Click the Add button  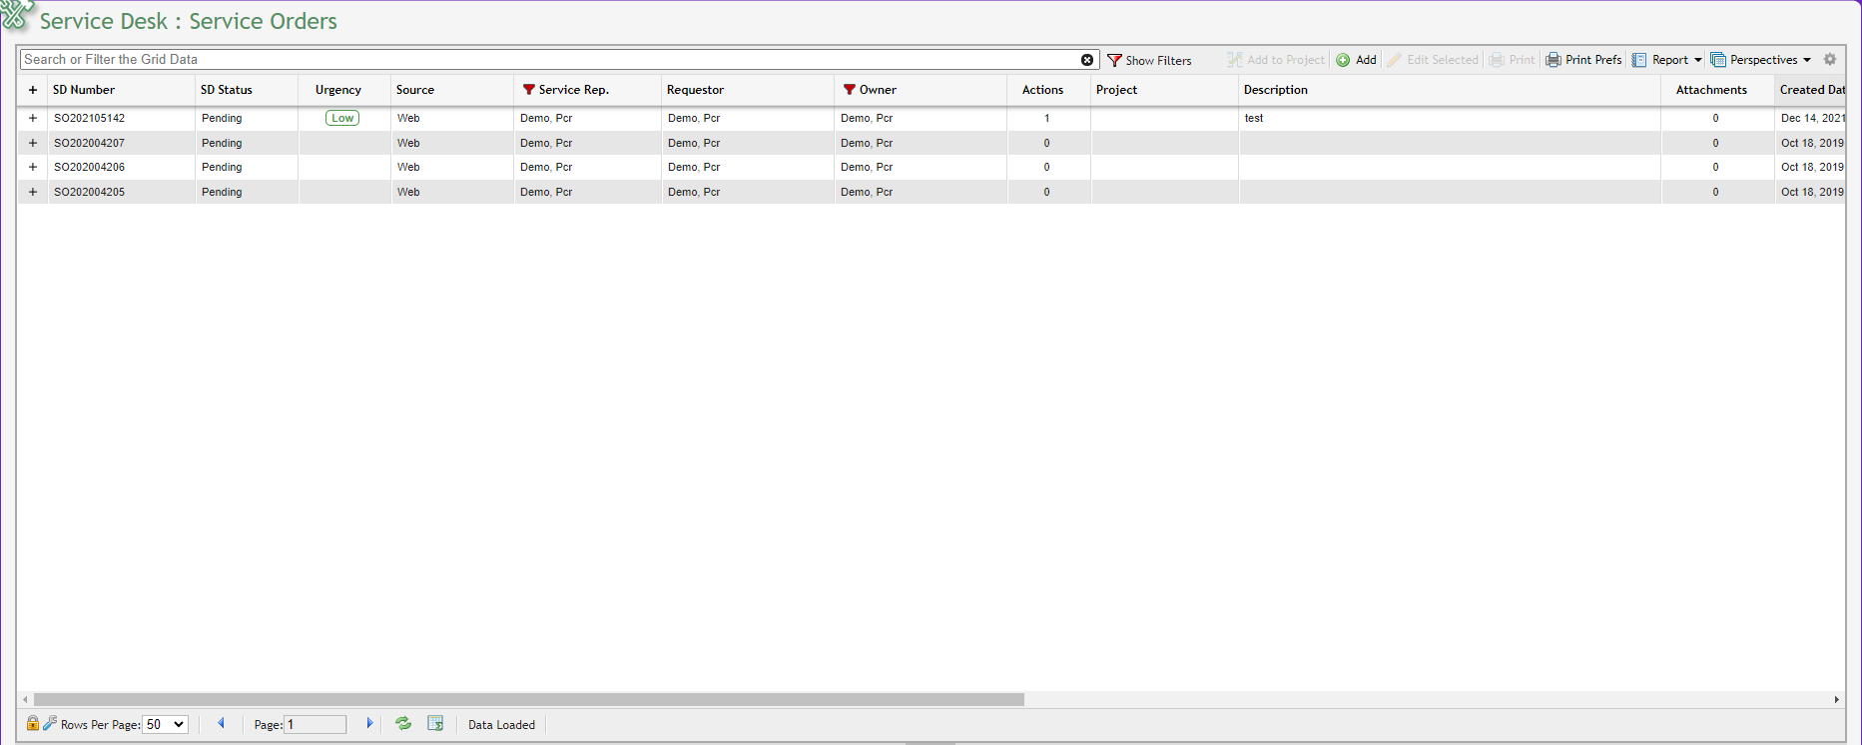tap(1357, 60)
